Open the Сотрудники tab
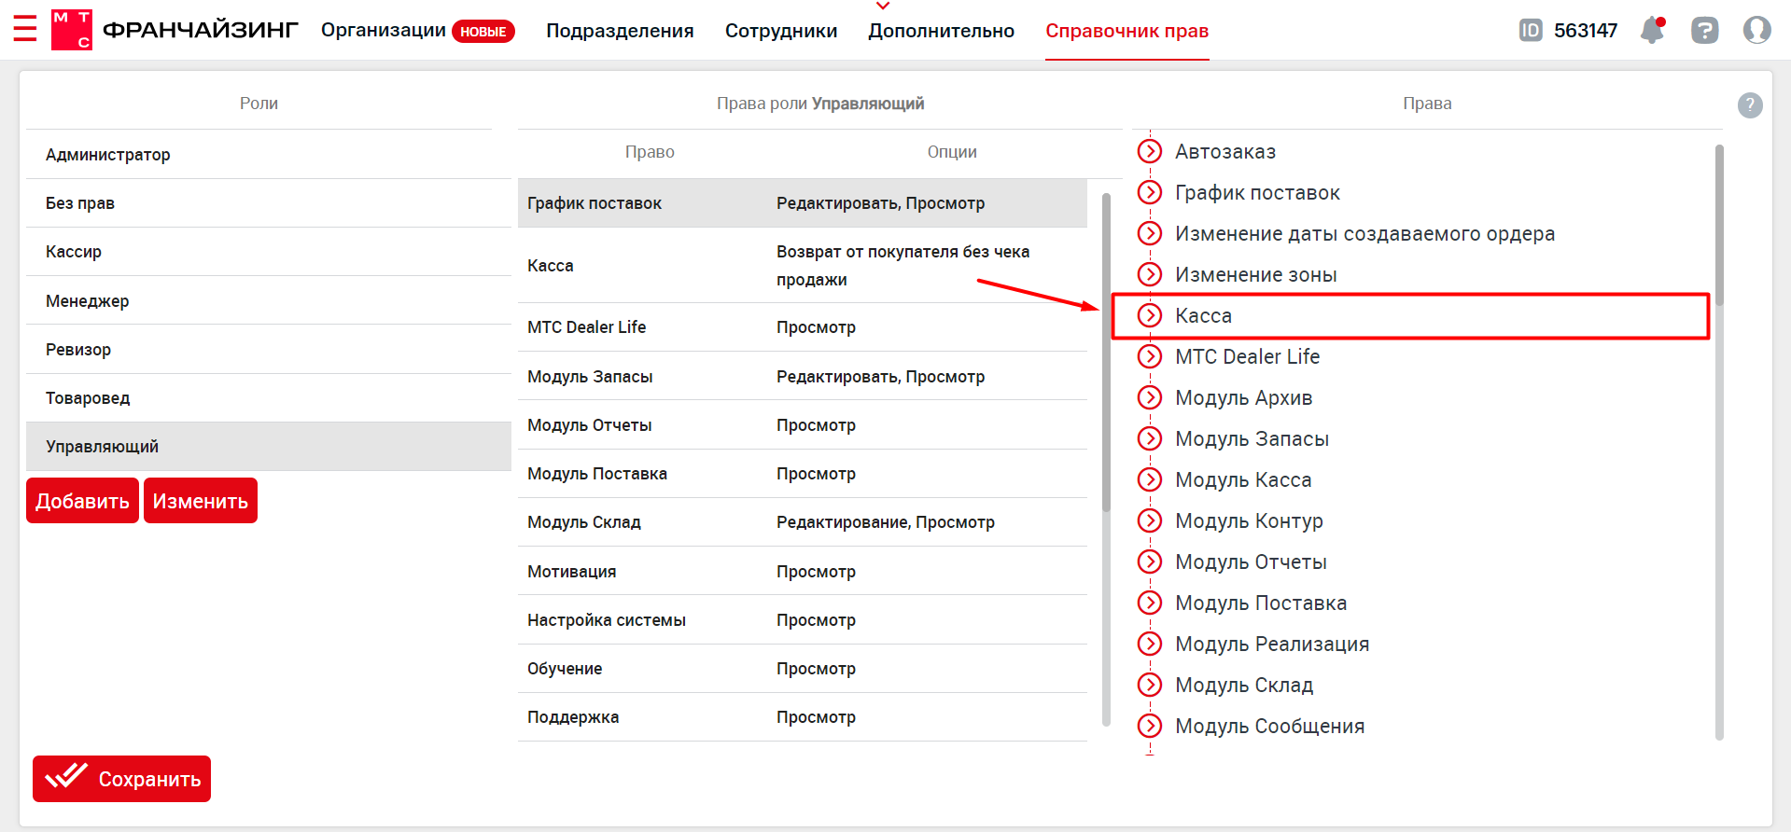The image size is (1791, 832). click(781, 31)
